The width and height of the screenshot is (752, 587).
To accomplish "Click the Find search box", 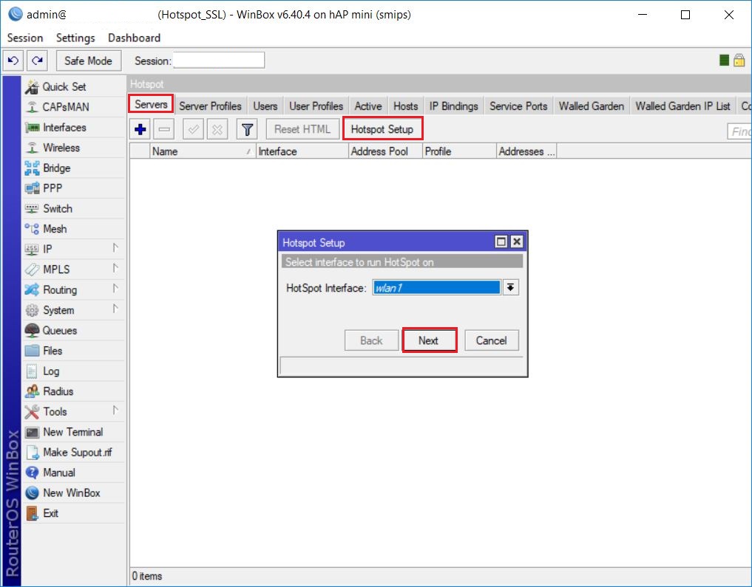I will point(739,131).
